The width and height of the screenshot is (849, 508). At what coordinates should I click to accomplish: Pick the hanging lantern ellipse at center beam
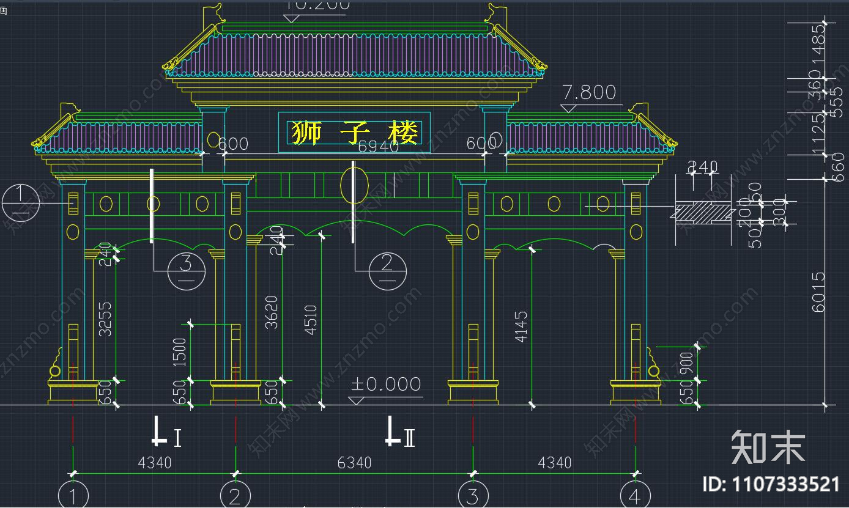click(x=353, y=185)
